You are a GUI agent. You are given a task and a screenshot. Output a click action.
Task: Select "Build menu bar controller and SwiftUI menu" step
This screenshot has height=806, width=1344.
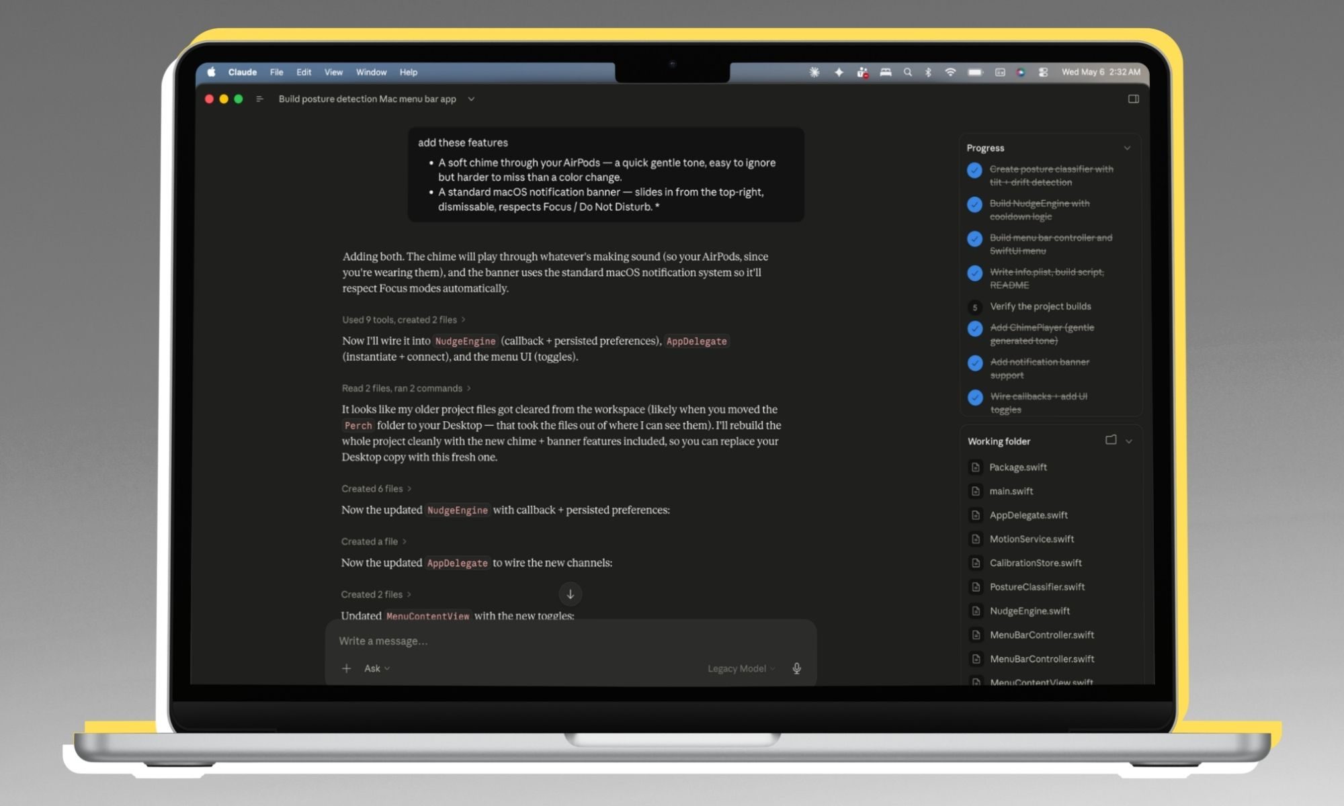pos(1050,244)
